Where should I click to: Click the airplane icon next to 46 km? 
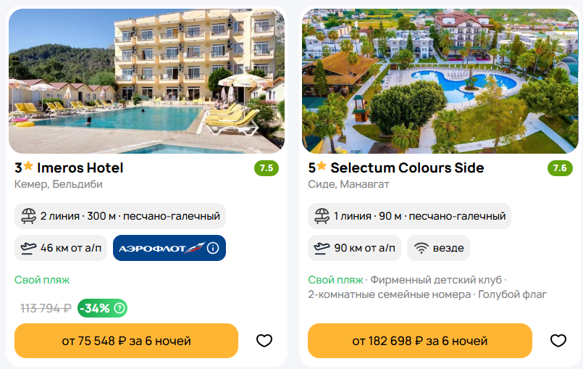tap(28, 248)
